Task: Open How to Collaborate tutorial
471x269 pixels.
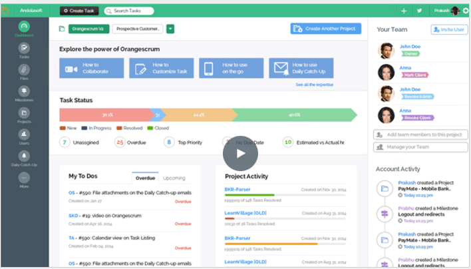Action: point(92,68)
